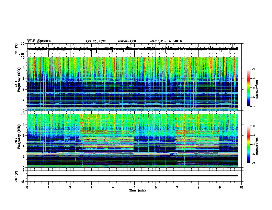Select the date text "Oct. 25, 2022"

[x=96, y=41]
